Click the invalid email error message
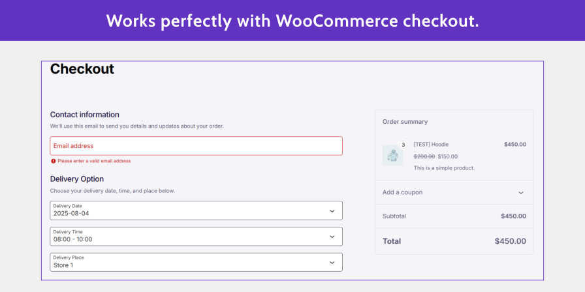The image size is (585, 292). [94, 161]
